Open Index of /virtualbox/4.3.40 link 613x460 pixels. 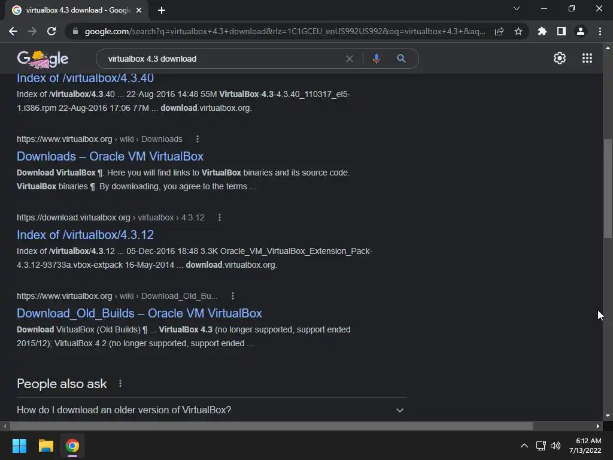[x=85, y=78]
